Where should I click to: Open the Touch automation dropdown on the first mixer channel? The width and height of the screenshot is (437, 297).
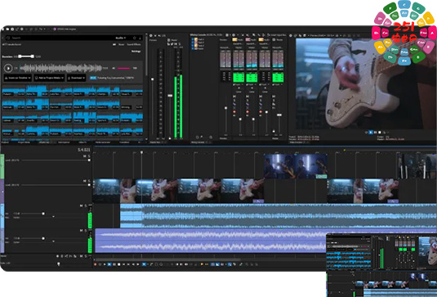(x=238, y=84)
